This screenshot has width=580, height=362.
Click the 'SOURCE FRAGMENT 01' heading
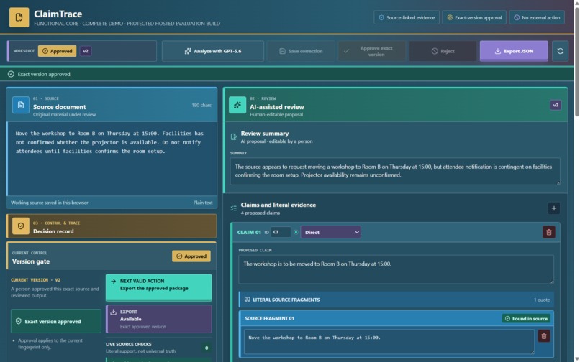click(x=269, y=318)
